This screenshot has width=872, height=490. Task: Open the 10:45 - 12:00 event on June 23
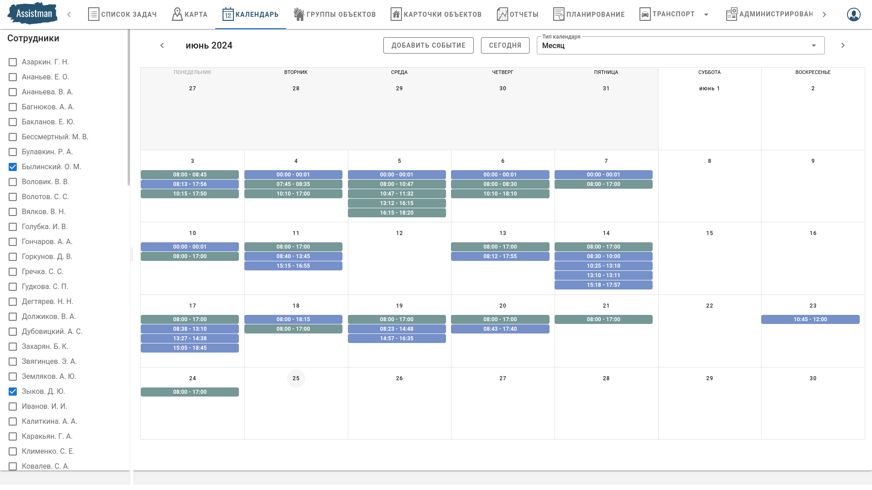[x=810, y=319]
